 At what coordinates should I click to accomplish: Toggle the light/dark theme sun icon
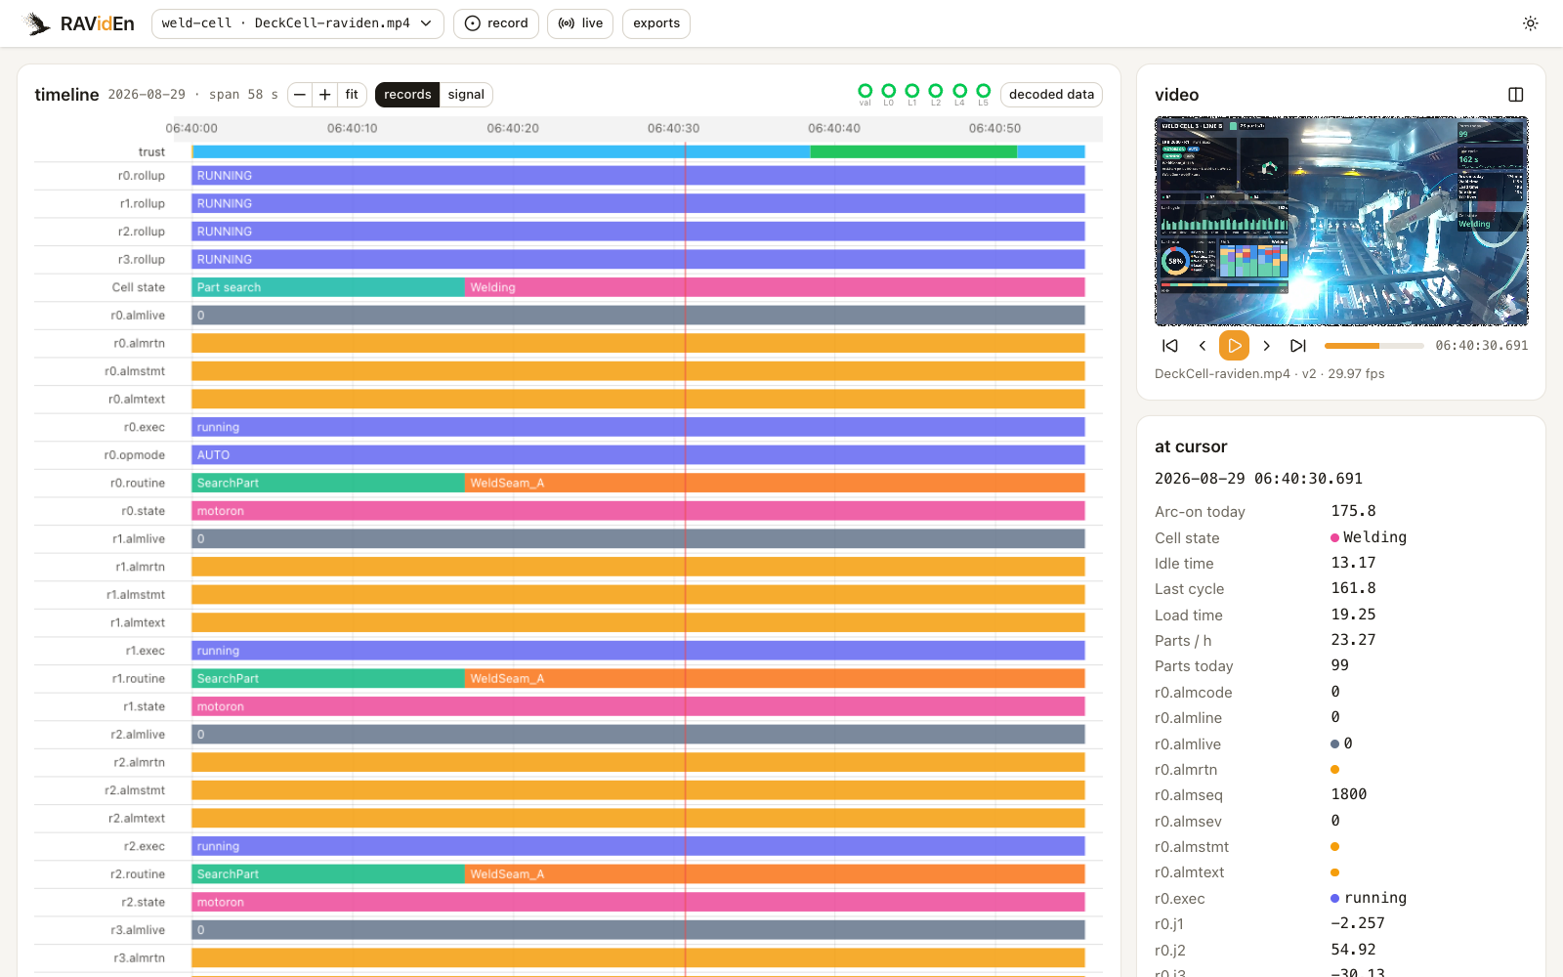1530,23
